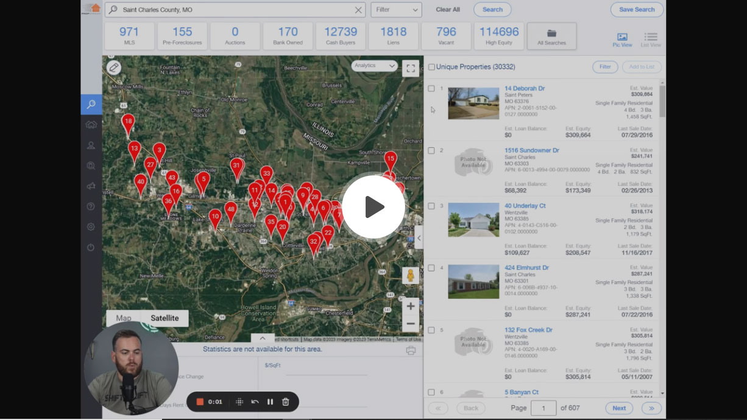Check the box for 1516 Sundowner Dr
The width and height of the screenshot is (747, 420).
[x=431, y=150]
